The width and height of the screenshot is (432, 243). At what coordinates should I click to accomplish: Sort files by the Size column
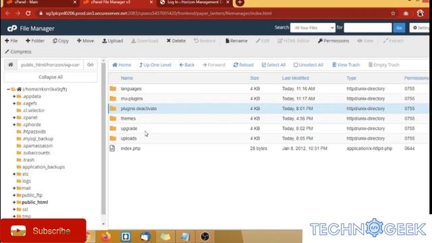[254, 78]
